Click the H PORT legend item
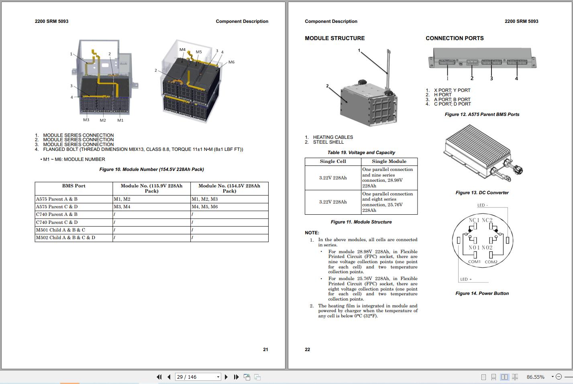Viewport: 573px width, 384px height. 442,95
